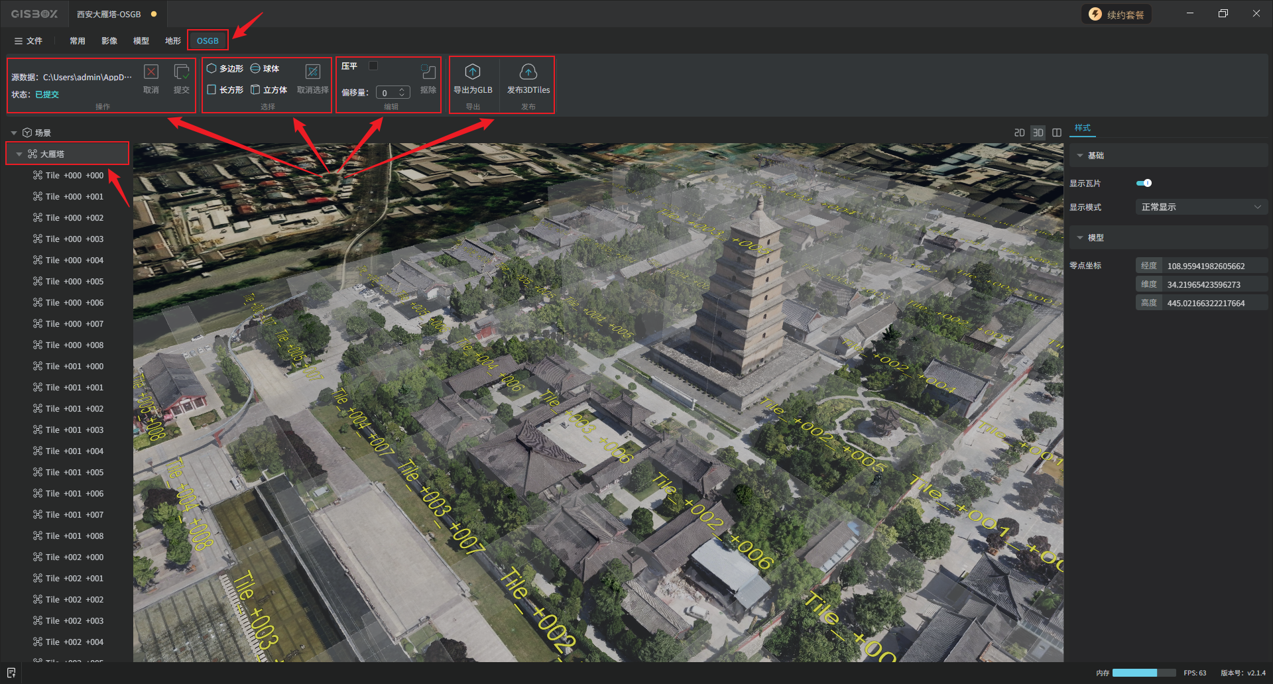The width and height of the screenshot is (1273, 684).
Task: Click the 取消 (cancel) icon in operations
Action: (151, 72)
